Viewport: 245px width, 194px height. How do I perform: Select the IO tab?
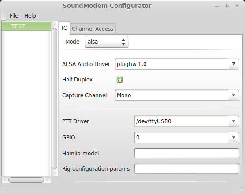(64, 28)
